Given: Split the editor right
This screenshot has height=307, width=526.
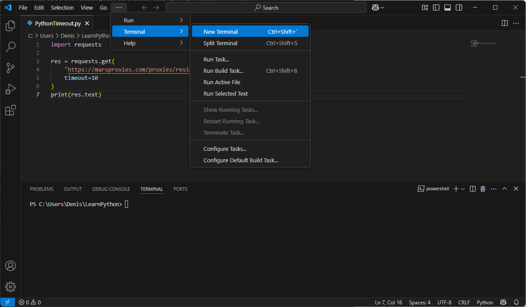Looking at the screenshot, I should pos(505,23).
